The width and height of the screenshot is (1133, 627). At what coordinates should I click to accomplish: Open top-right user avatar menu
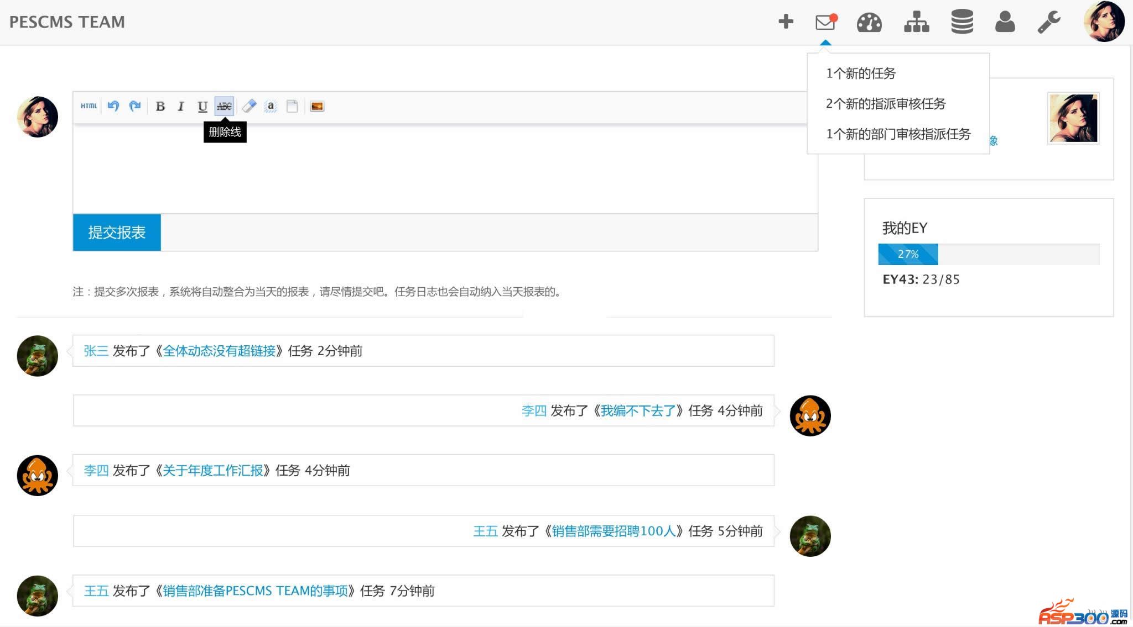click(1103, 22)
